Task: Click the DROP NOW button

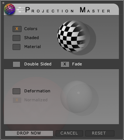Action: pos(29,133)
